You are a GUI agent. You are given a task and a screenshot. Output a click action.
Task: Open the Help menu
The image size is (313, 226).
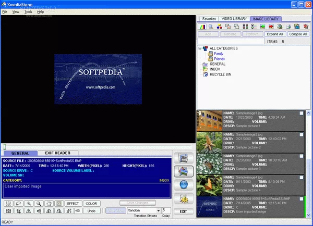coord(40,12)
